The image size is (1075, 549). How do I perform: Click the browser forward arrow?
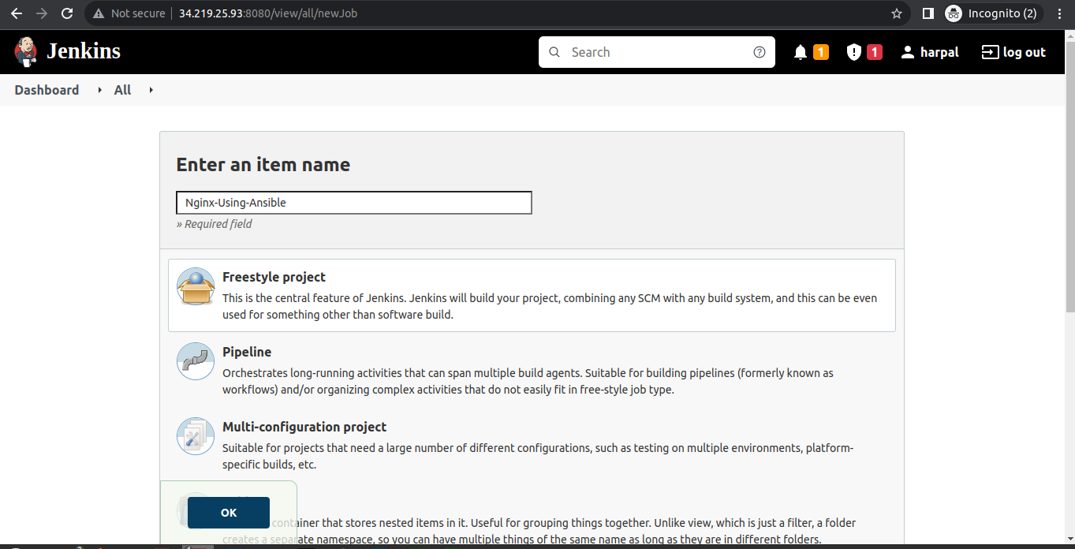pos(42,13)
